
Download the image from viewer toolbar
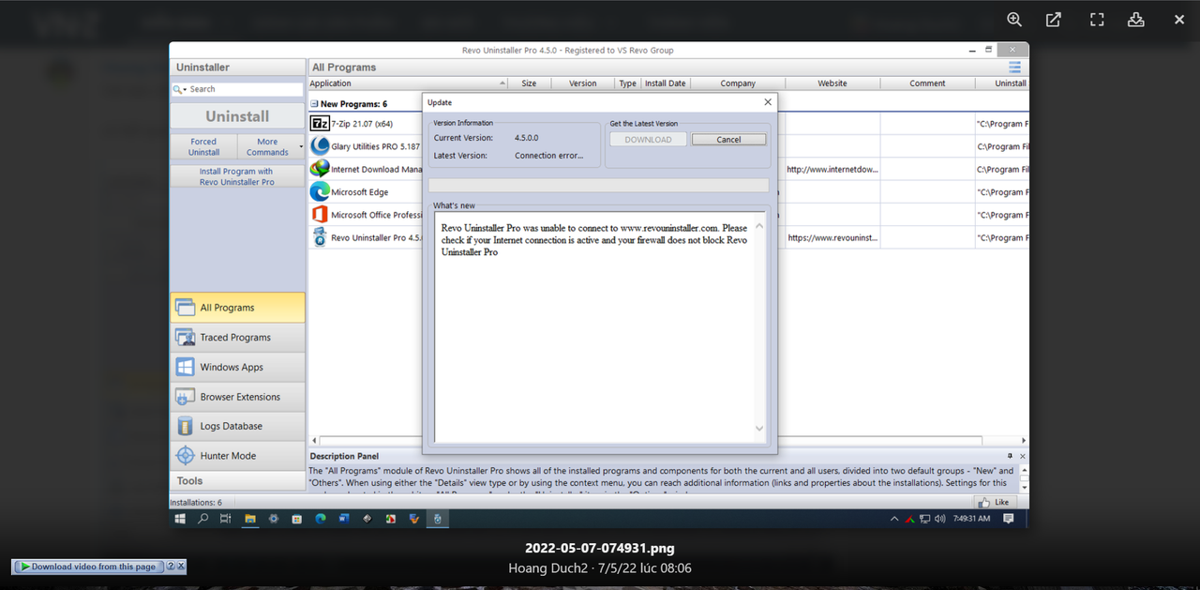(x=1136, y=20)
